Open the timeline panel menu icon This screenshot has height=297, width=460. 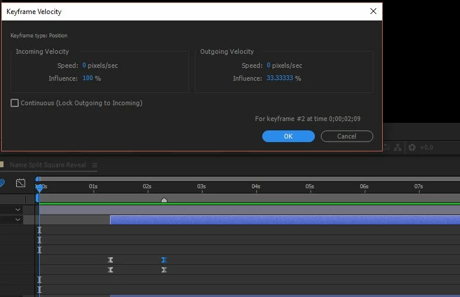[x=94, y=165]
